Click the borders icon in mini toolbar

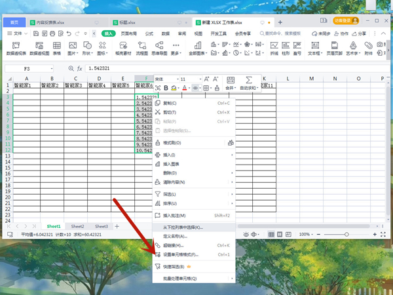[x=206, y=88]
